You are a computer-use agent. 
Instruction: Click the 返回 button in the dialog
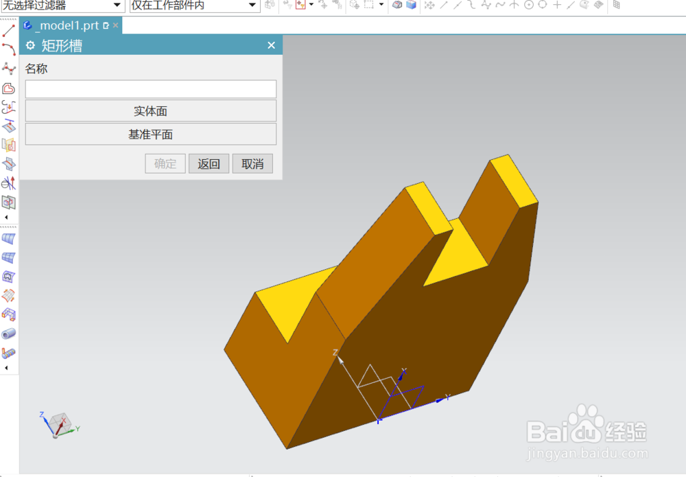click(209, 163)
